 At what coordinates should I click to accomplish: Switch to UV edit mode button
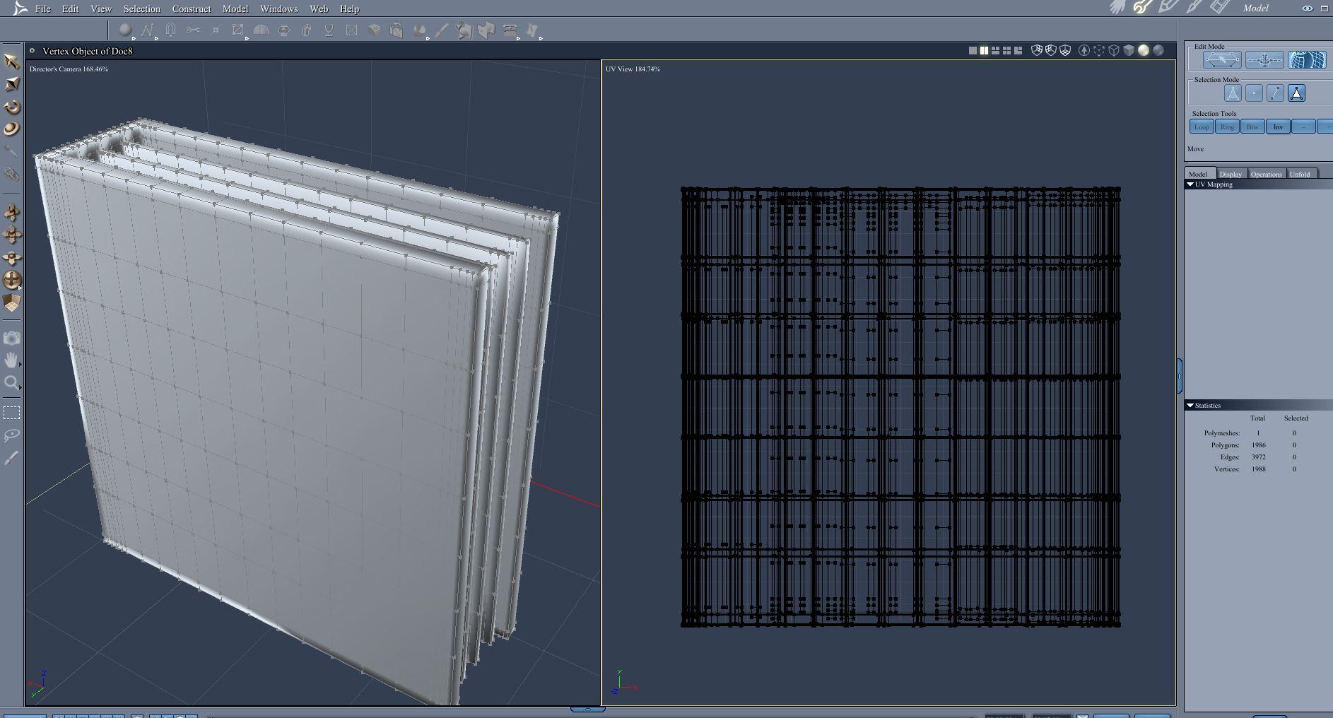coord(1307,60)
